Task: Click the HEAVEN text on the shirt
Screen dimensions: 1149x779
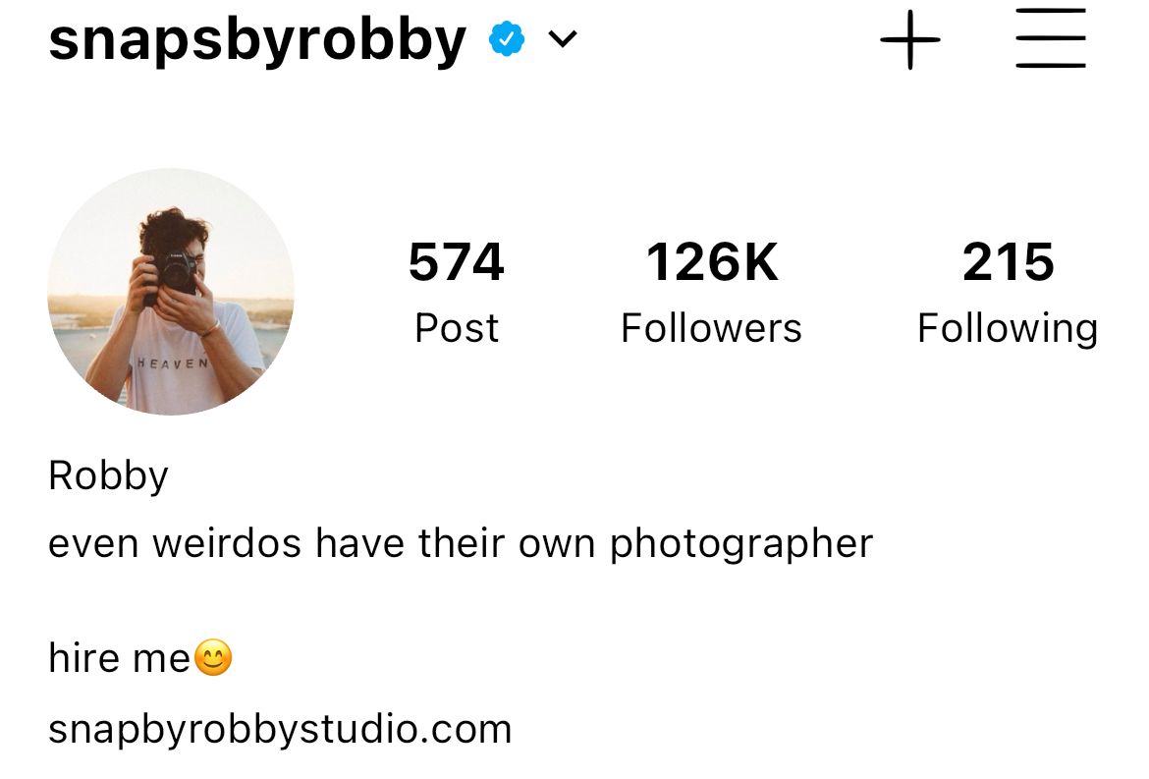Action: [x=173, y=362]
